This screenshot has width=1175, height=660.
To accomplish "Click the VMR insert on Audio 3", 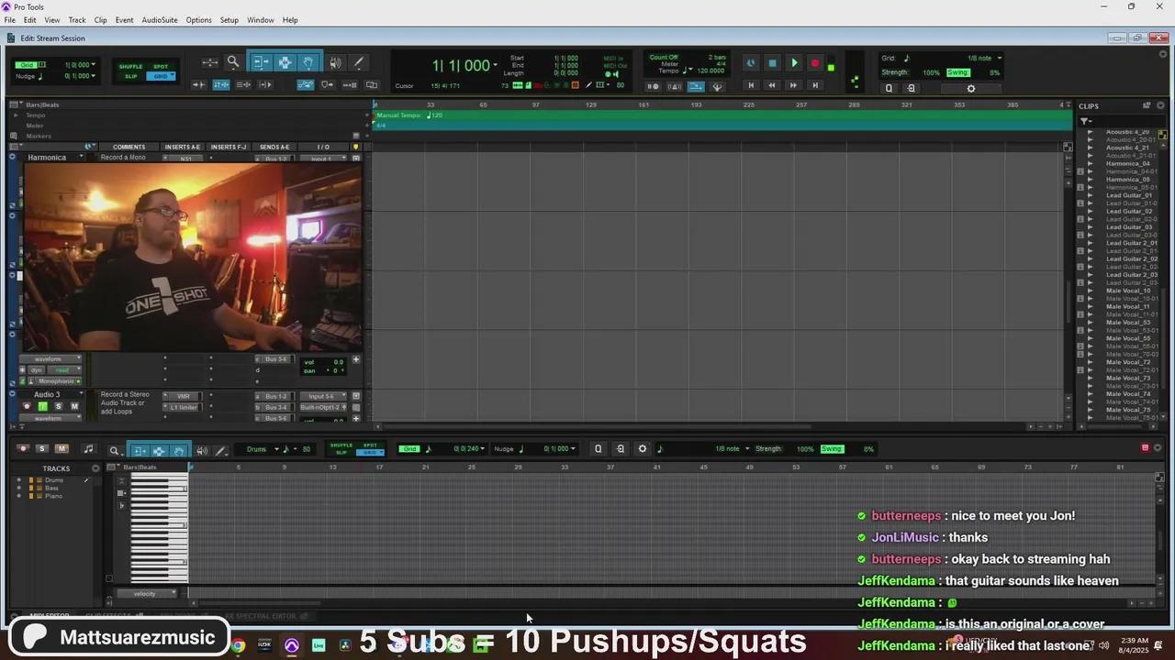I will coord(184,396).
